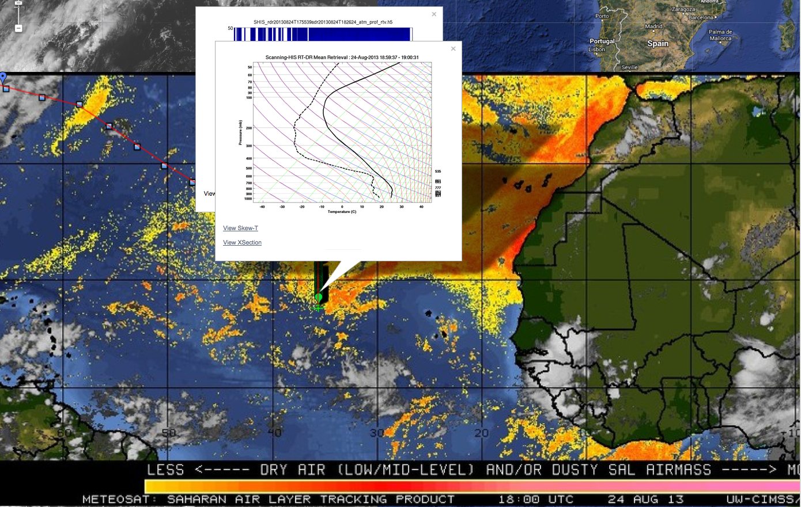Click the partially hidden View link in back popup
801x507 pixels.
[x=209, y=194]
